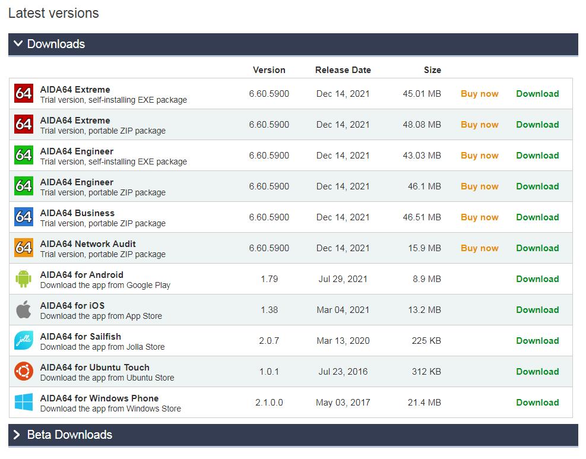
Task: Click the Apple logo icon for iOS
Action: point(24,309)
